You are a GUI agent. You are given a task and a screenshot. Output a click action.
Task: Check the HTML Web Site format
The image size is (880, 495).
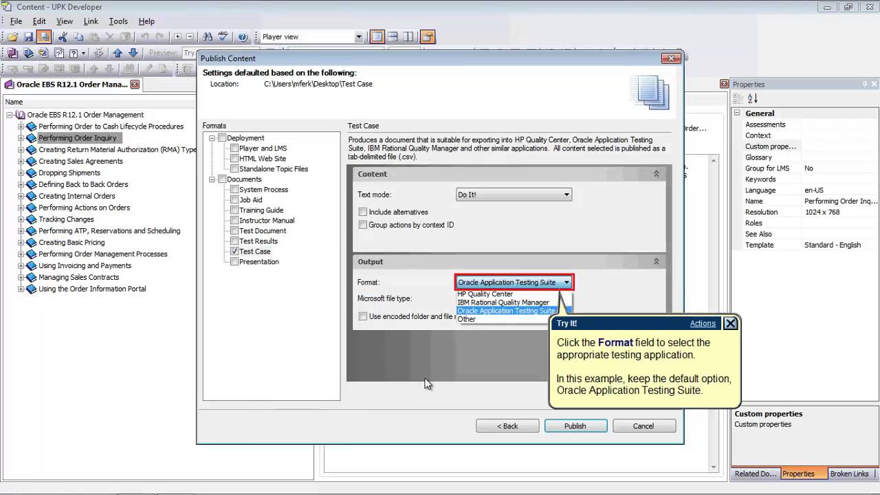point(234,159)
